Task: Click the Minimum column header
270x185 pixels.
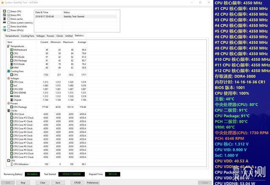Action: (x=55, y=42)
